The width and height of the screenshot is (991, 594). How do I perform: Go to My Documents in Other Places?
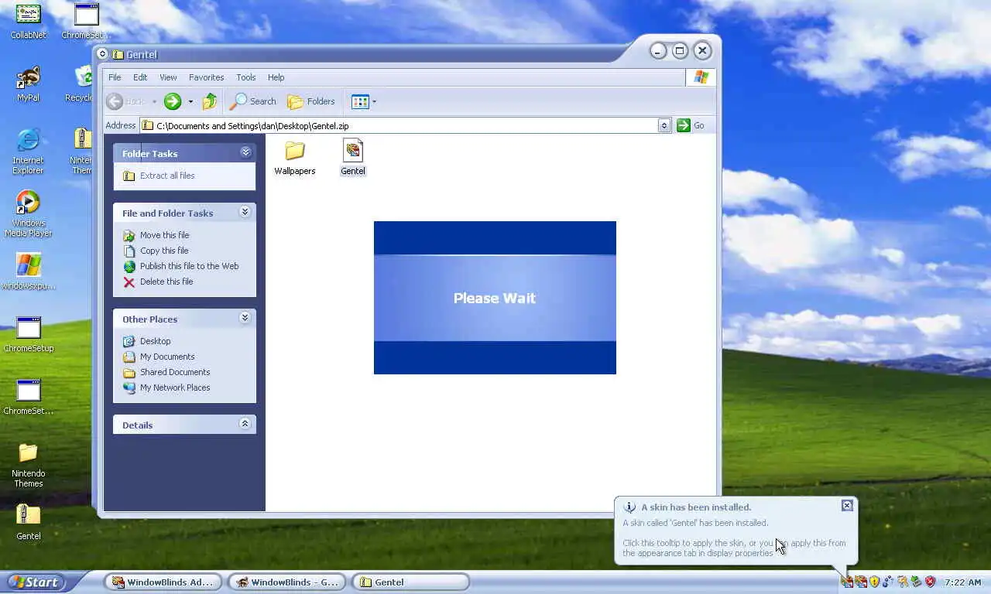pyautogui.click(x=159, y=357)
